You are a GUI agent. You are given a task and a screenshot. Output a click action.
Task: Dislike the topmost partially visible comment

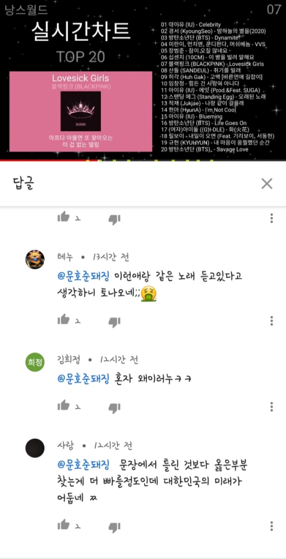point(114,219)
